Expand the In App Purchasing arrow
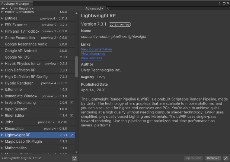 (x=2, y=102)
